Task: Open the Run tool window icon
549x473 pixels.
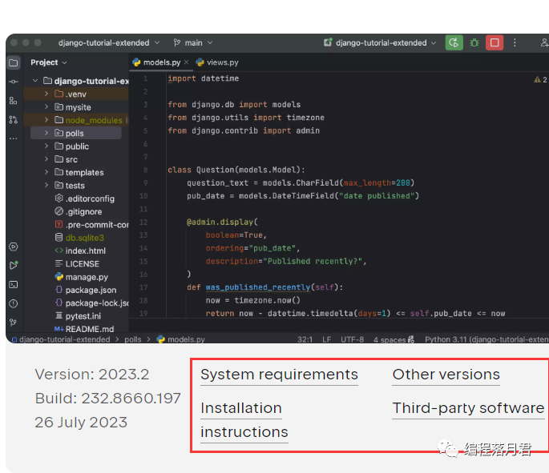Action: pos(14,266)
